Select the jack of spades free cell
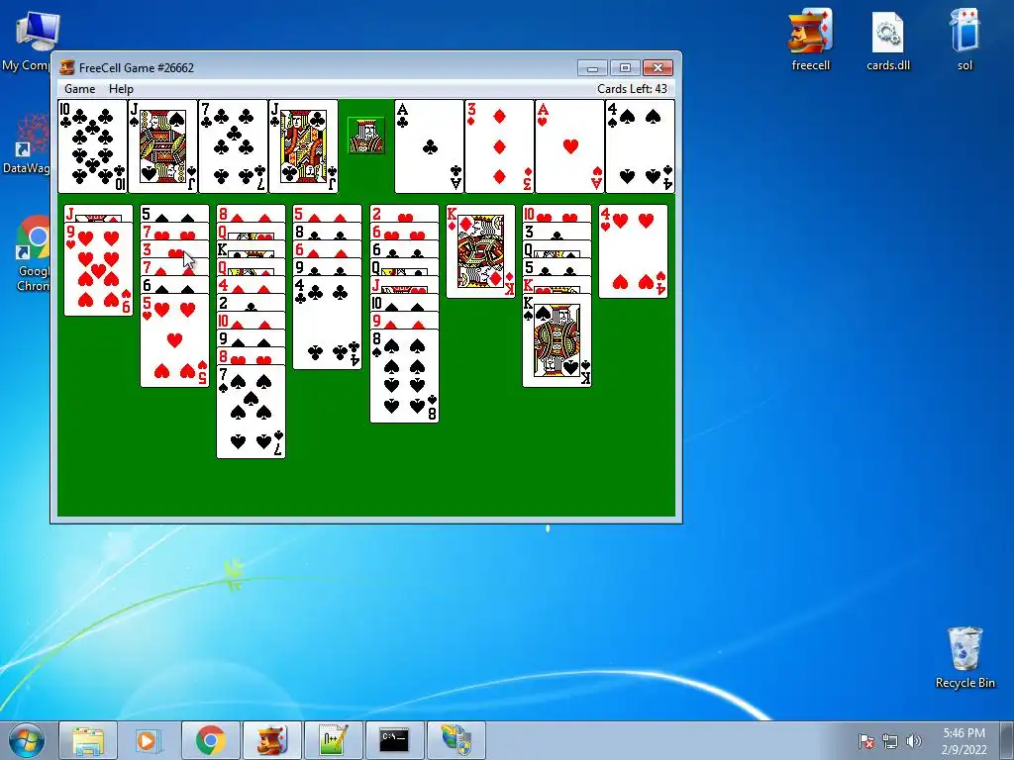This screenshot has height=760, width=1014. tap(163, 146)
